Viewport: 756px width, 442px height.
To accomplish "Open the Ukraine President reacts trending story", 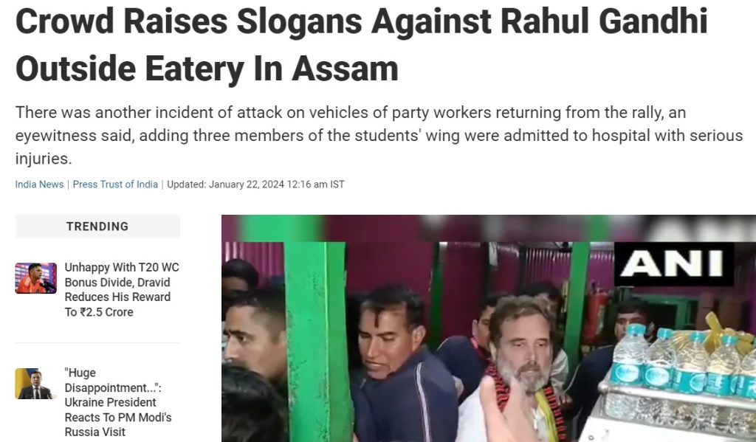I will [x=119, y=402].
